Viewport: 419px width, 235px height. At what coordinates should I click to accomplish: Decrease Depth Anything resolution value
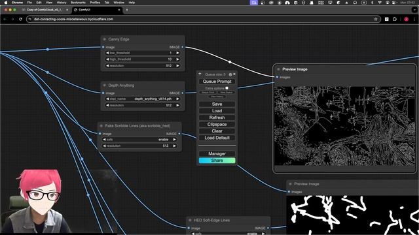coord(107,105)
